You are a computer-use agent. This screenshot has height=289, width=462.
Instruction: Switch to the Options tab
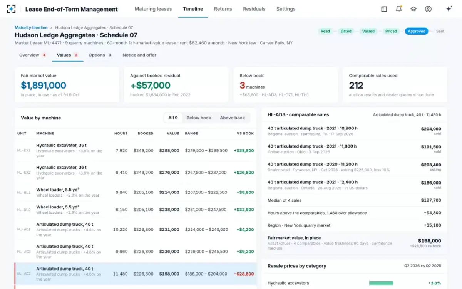[x=100, y=55]
